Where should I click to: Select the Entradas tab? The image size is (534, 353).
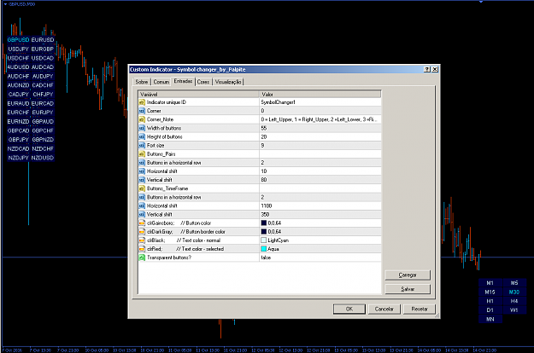point(183,81)
